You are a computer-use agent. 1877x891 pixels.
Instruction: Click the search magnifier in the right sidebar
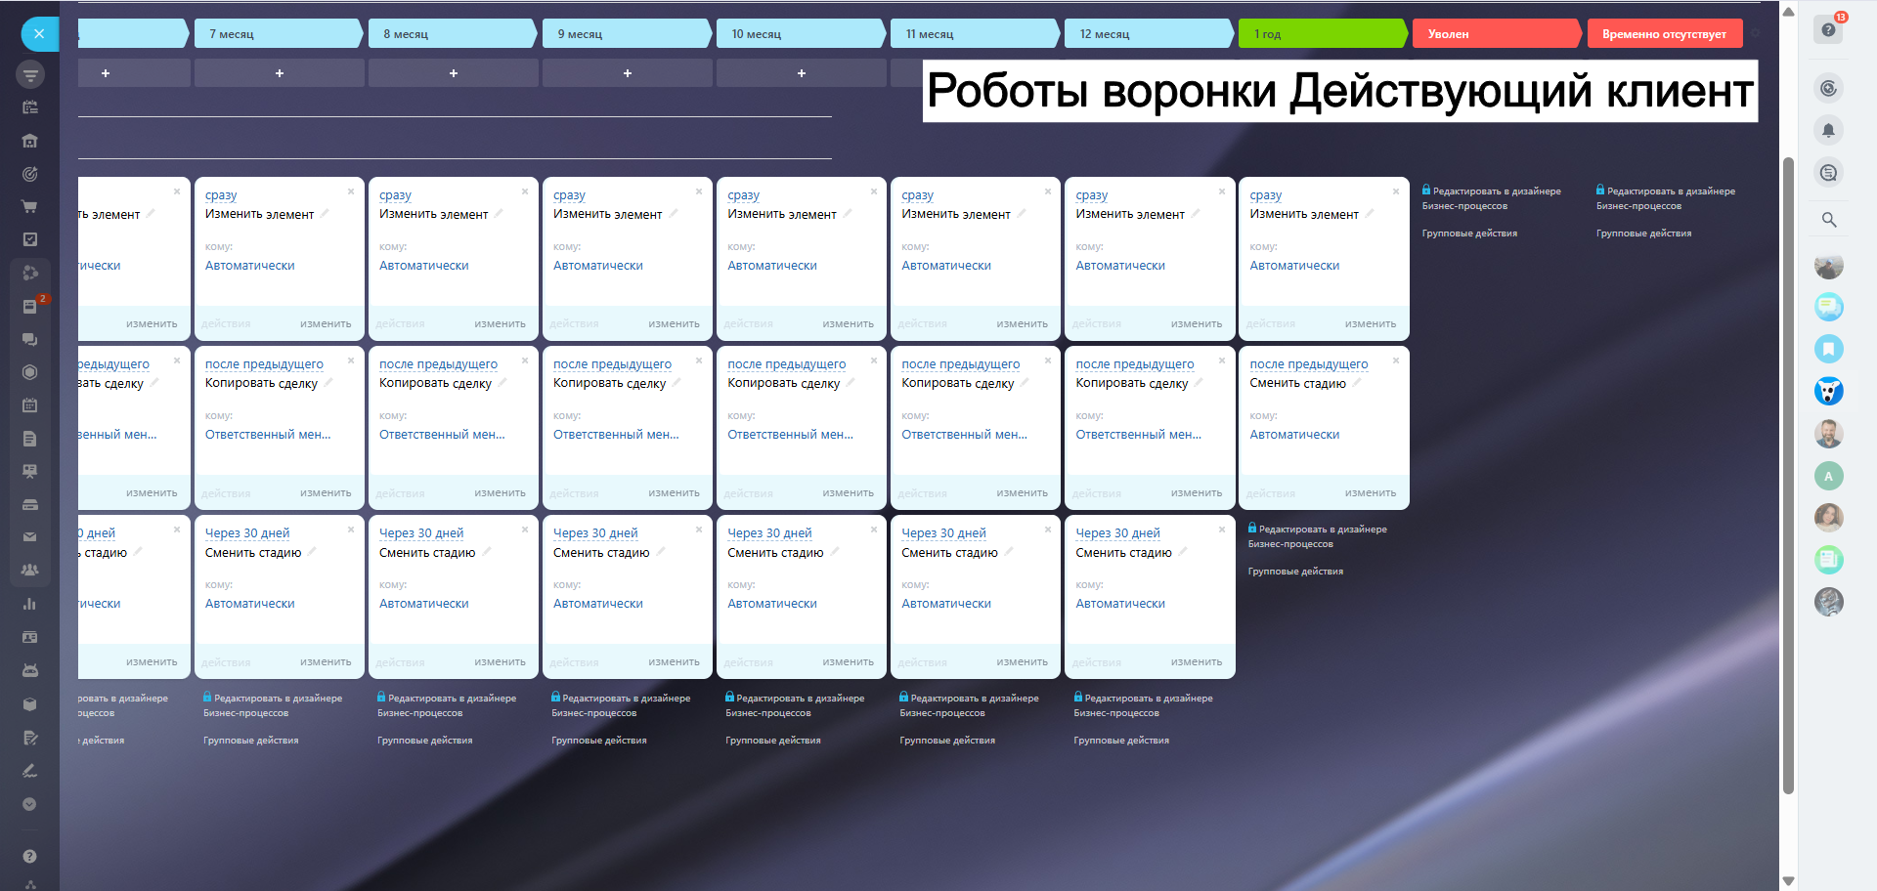1828,220
